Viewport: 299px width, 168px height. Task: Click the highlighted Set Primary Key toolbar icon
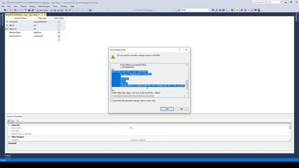237,10
